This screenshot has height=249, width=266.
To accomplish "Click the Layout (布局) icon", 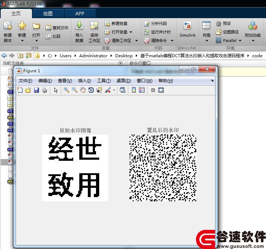I will coord(207,26).
